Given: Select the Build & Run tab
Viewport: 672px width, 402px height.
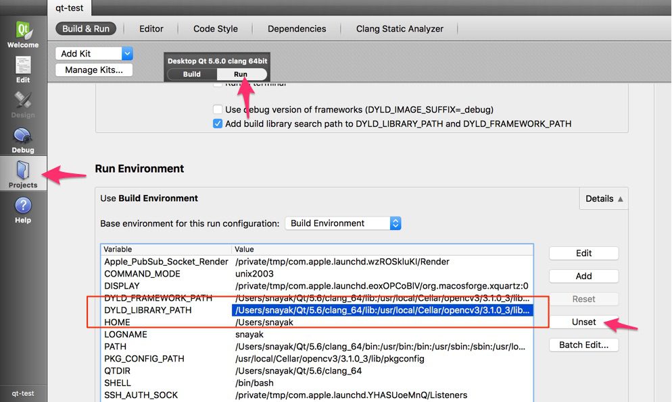Looking at the screenshot, I should pos(86,28).
